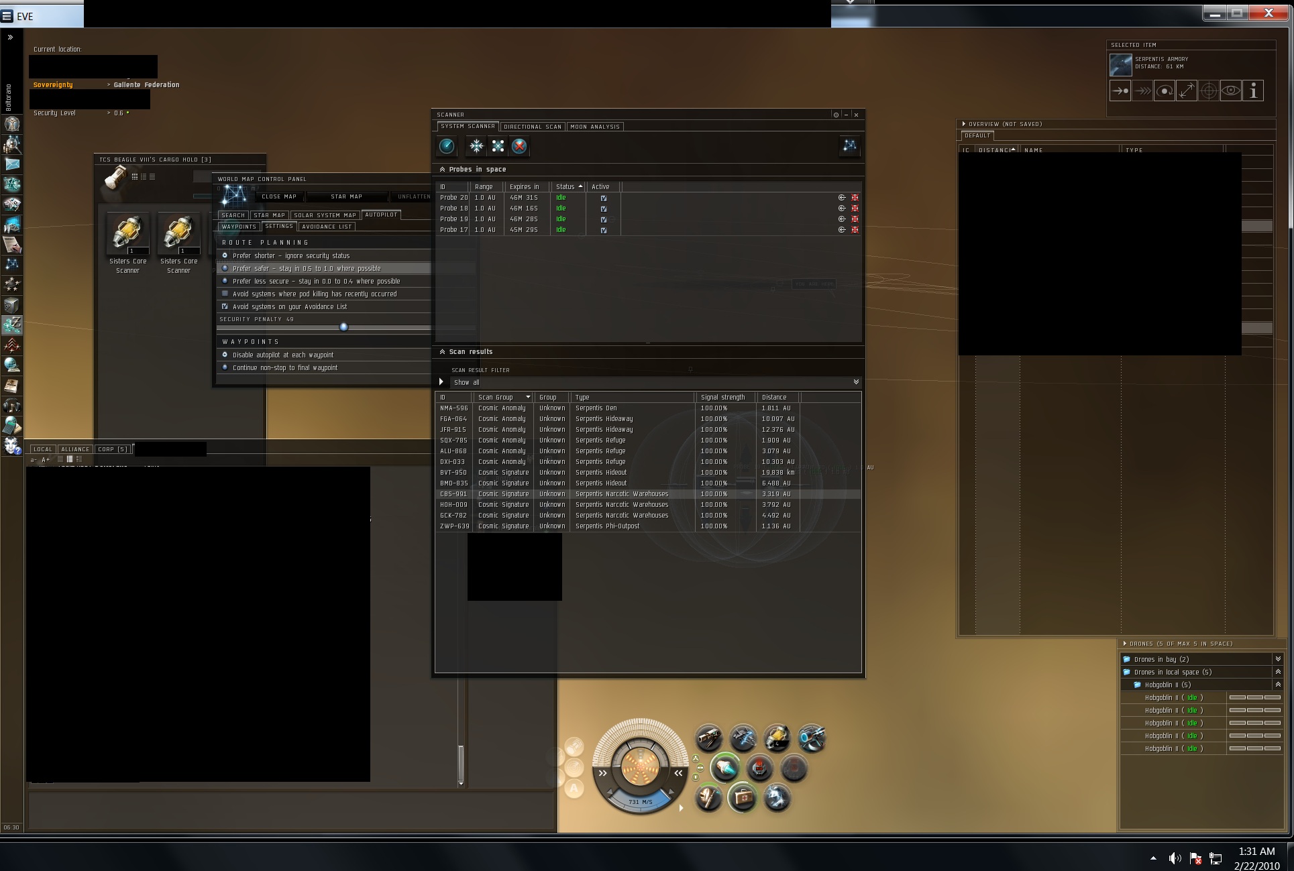Switch to Directional Scan tab

532,127
